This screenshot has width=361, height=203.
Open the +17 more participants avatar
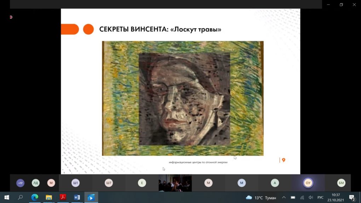pos(20,183)
